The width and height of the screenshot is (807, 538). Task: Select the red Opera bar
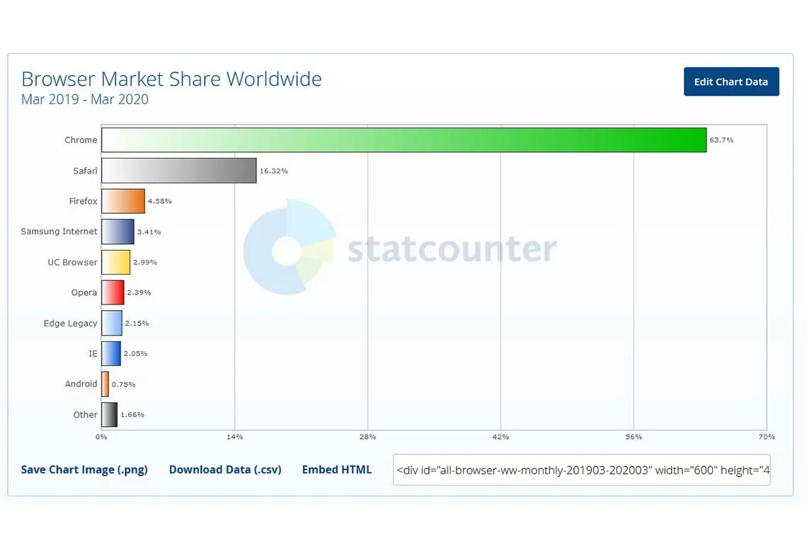click(113, 292)
